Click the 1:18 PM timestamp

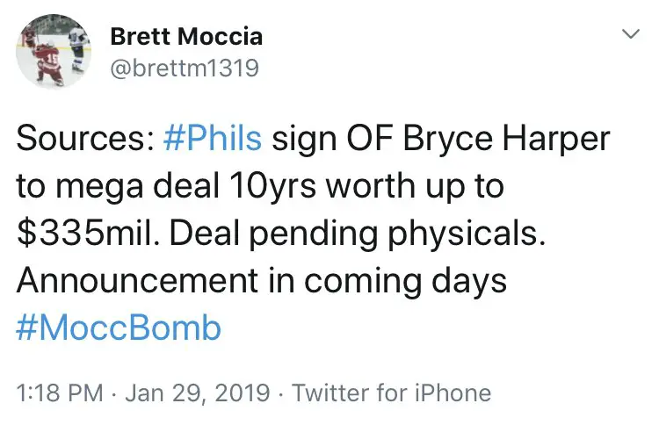click(x=59, y=393)
